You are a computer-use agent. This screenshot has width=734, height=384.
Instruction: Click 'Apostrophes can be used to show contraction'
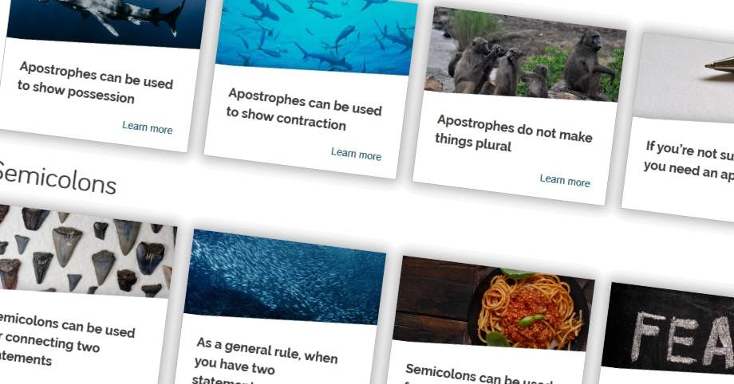point(304,109)
